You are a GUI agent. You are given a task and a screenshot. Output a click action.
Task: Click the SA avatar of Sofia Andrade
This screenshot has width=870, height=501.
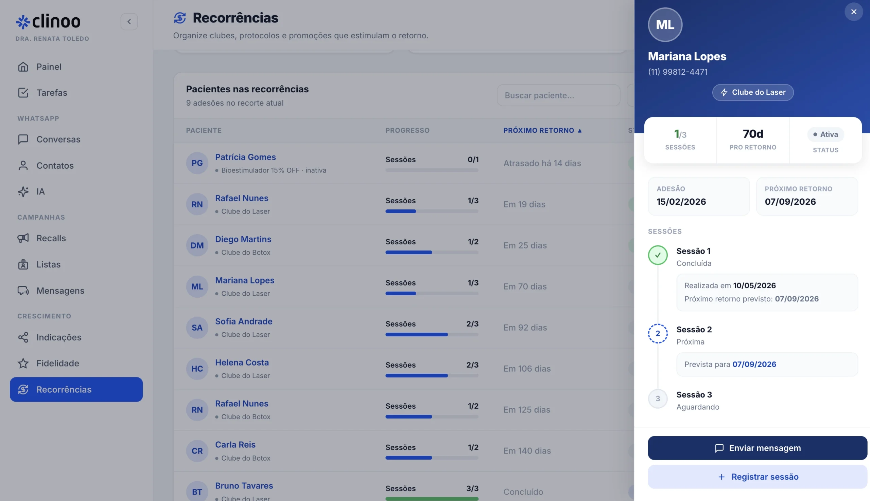[197, 328]
